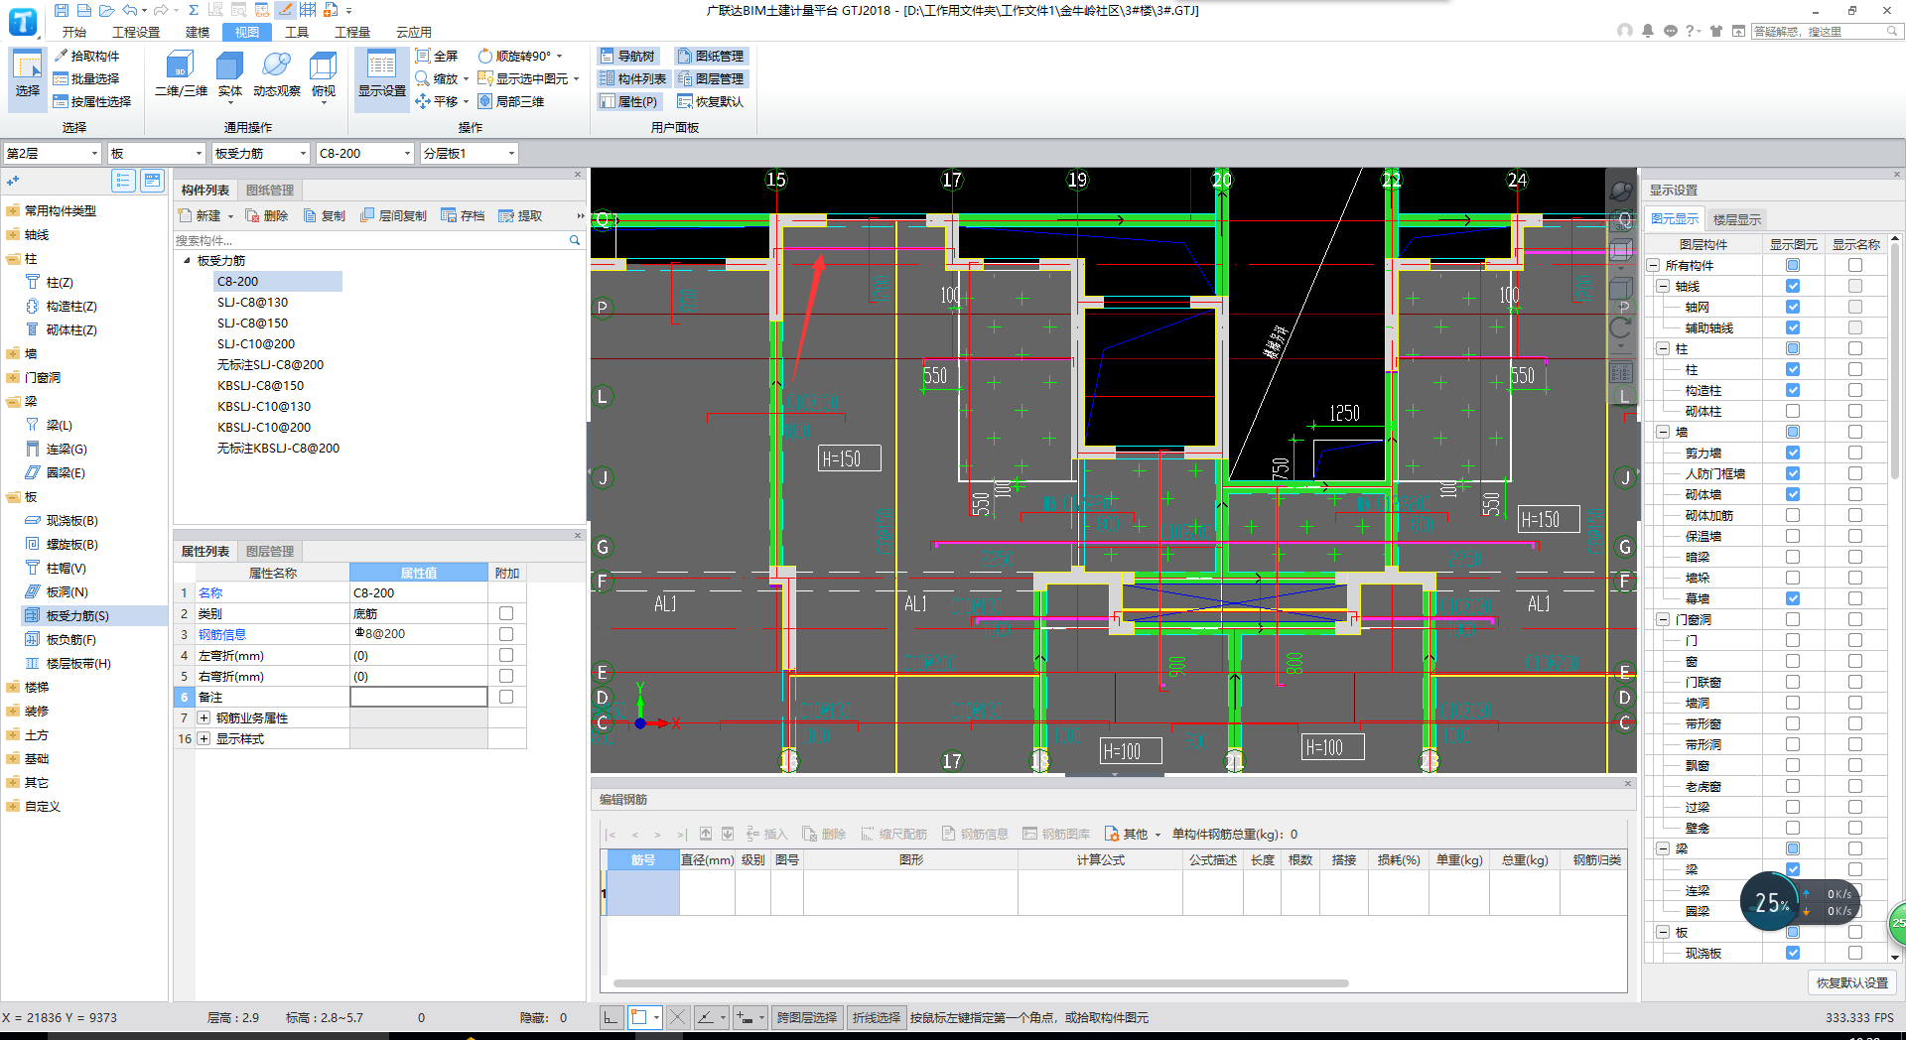
Task: Switch to 图层管理 tab beside 属性列表
Action: [270, 551]
